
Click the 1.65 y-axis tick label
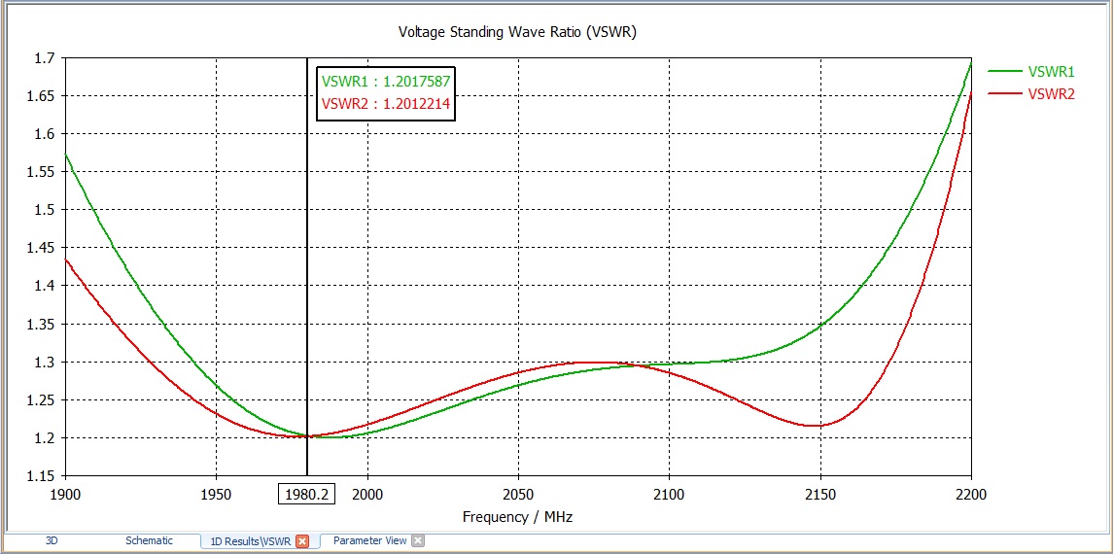click(x=41, y=96)
